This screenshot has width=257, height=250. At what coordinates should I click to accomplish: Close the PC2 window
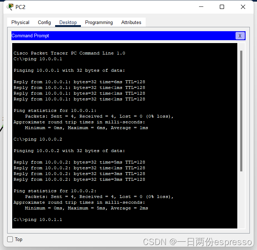point(243,7)
